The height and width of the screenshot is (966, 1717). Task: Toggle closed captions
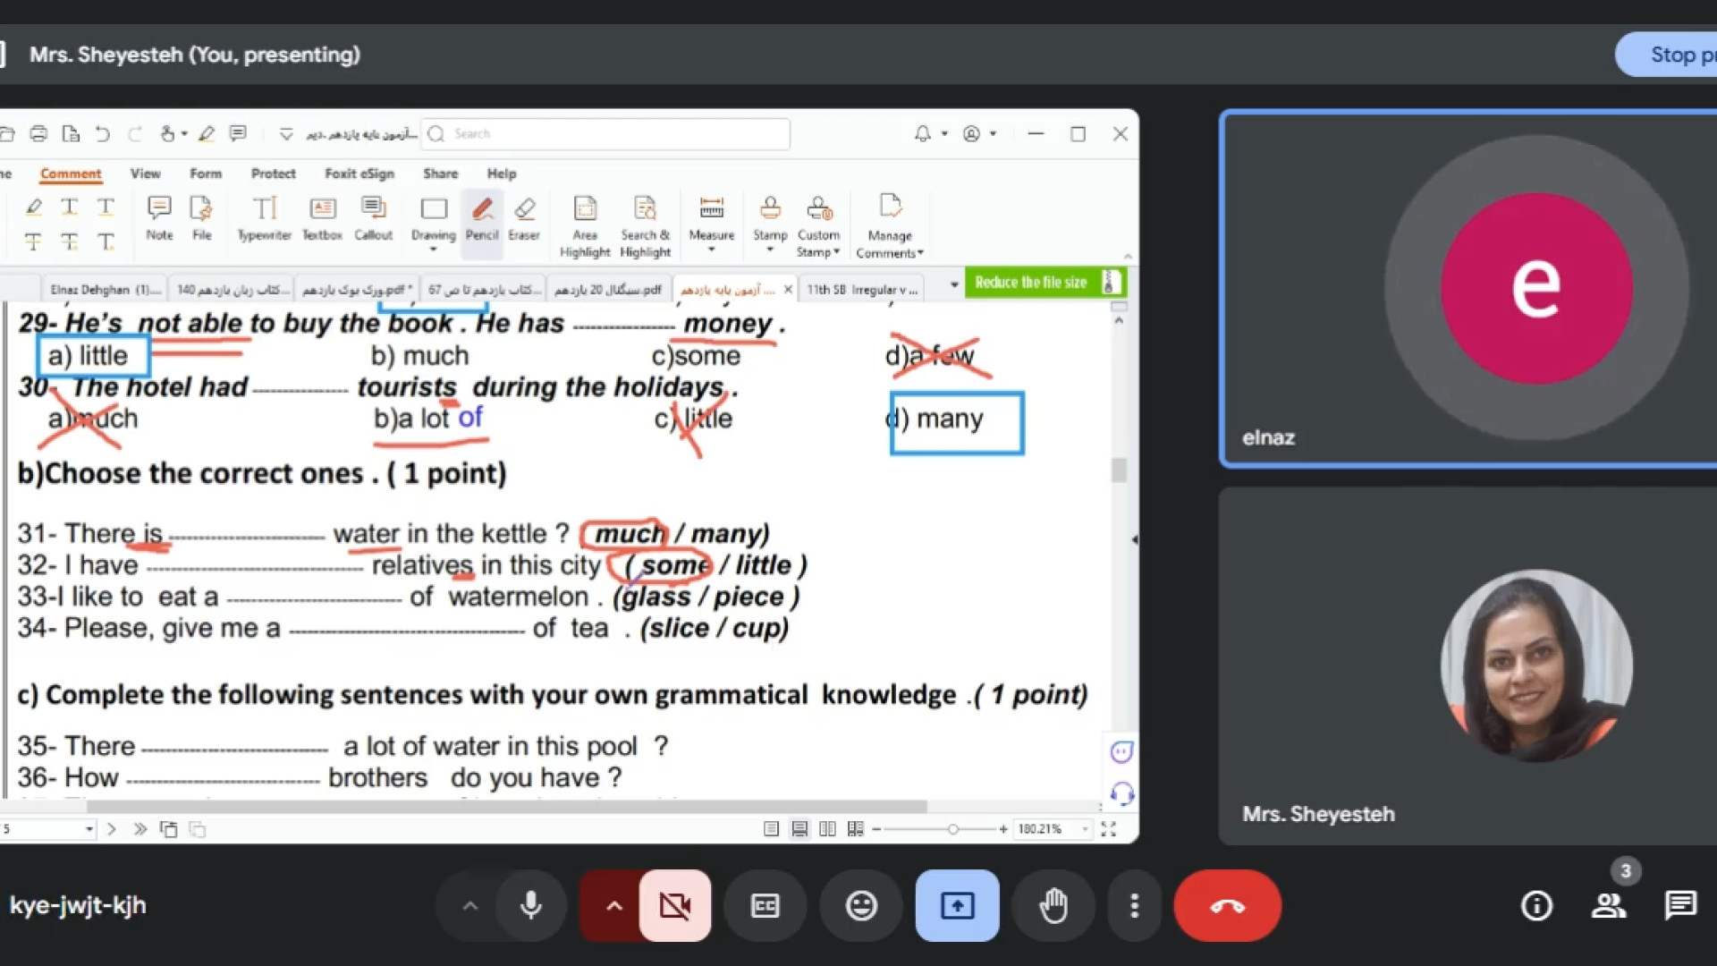[x=765, y=906]
